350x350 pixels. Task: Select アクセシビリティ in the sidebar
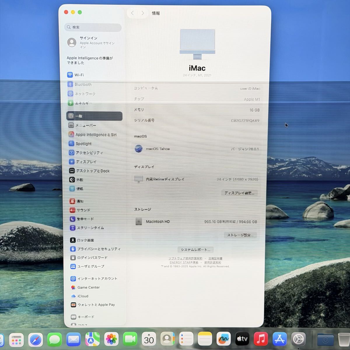[89, 153]
